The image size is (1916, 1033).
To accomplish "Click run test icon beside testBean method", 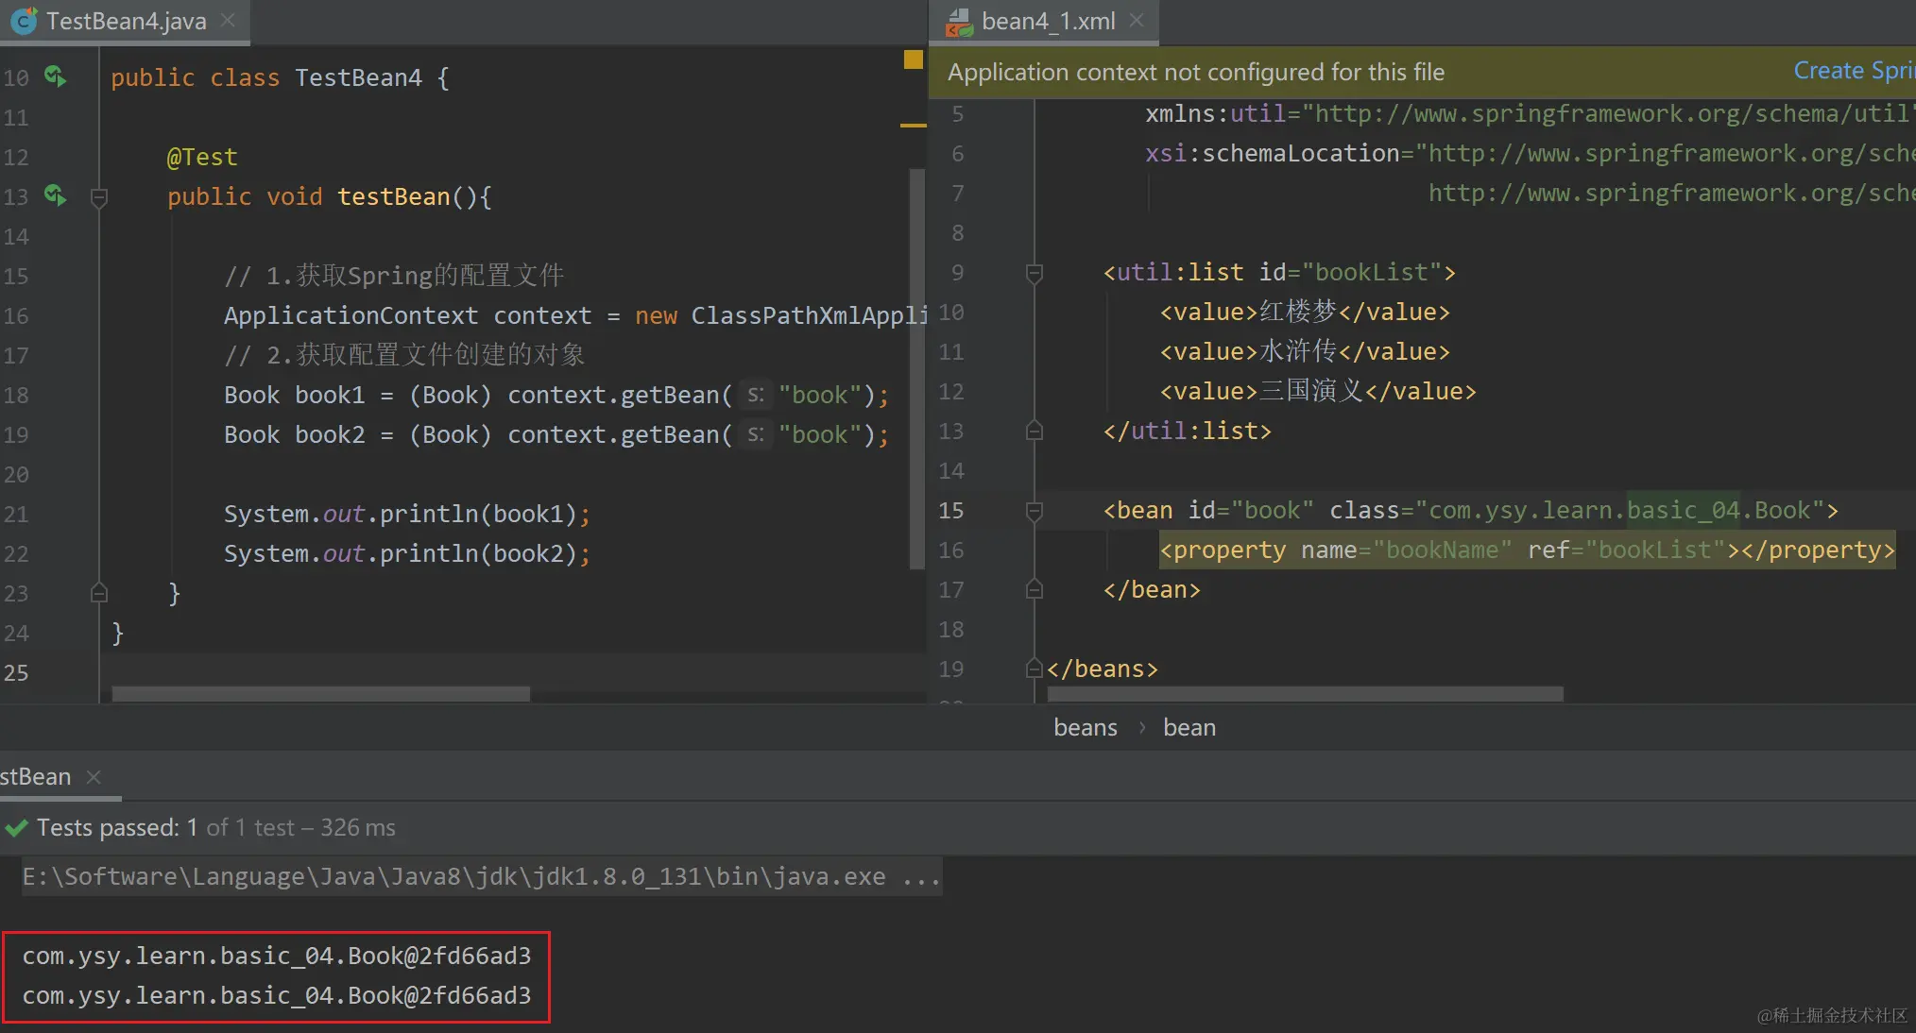I will click(56, 195).
